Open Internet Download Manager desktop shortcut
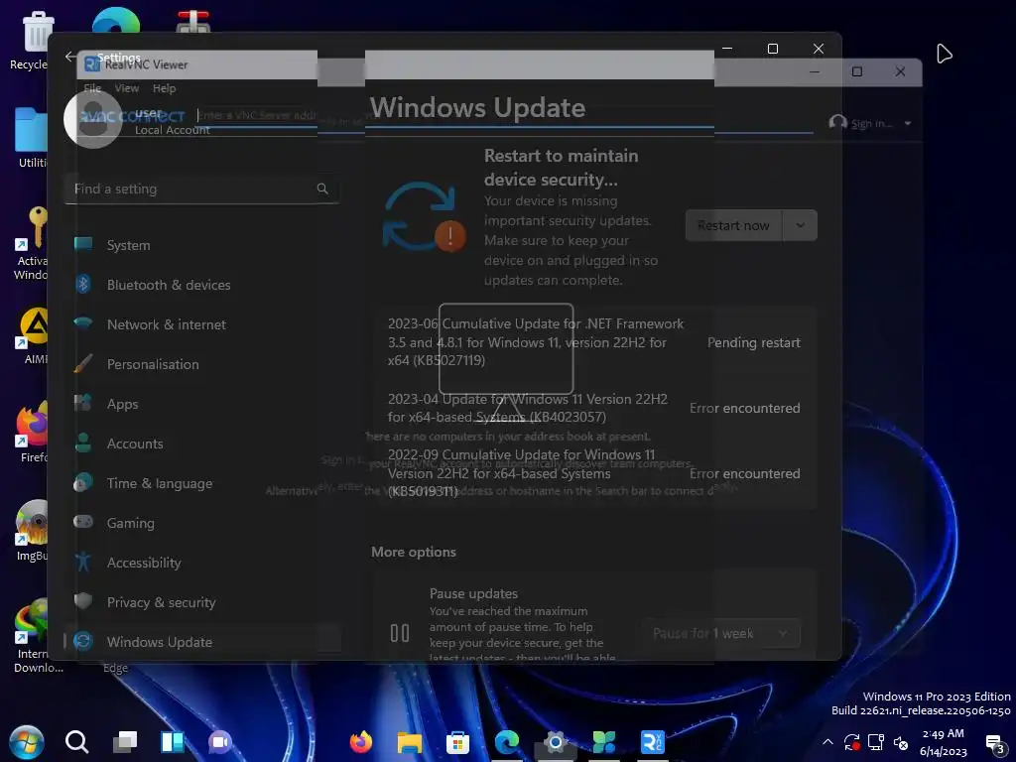This screenshot has height=762, width=1016. click(38, 635)
